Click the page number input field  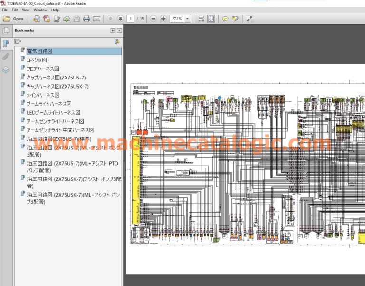131,19
